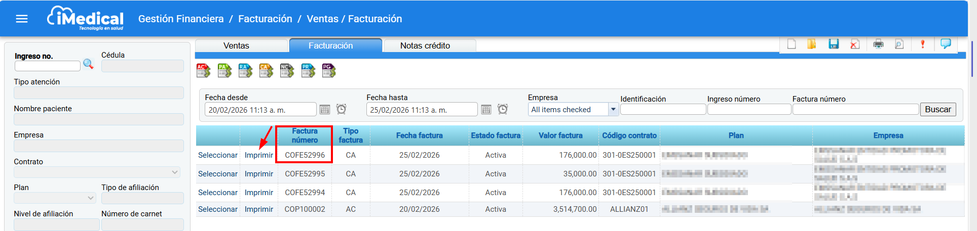Click Imprimir for invoice COFE52996
Screen dimensions: 977x231
(x=258, y=155)
